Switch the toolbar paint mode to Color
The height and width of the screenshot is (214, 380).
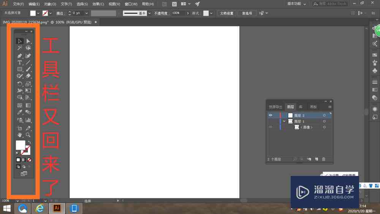click(x=18, y=160)
